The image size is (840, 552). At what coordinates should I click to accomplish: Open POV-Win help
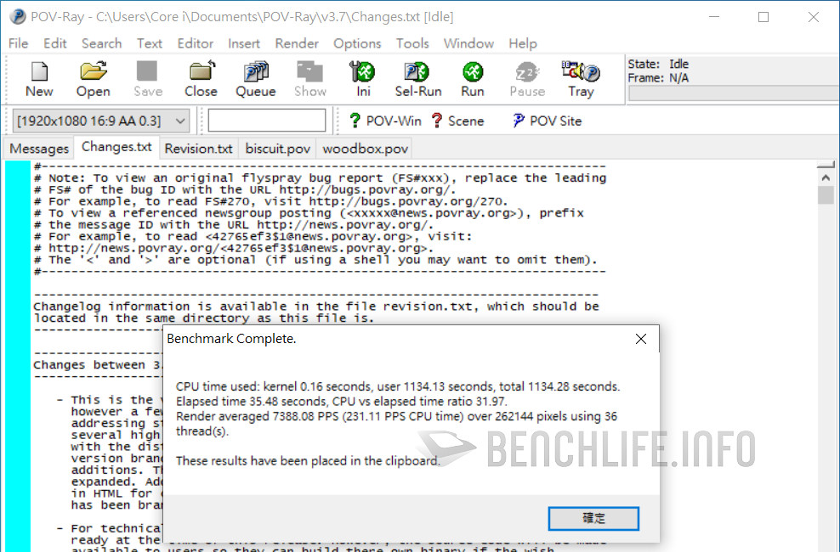tap(384, 121)
